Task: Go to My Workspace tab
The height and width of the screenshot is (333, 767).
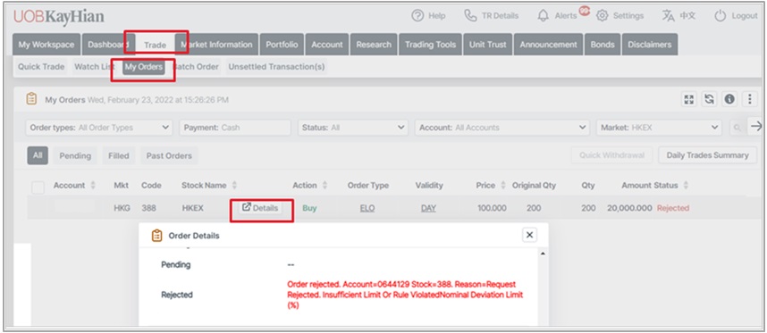Action: [x=46, y=45]
